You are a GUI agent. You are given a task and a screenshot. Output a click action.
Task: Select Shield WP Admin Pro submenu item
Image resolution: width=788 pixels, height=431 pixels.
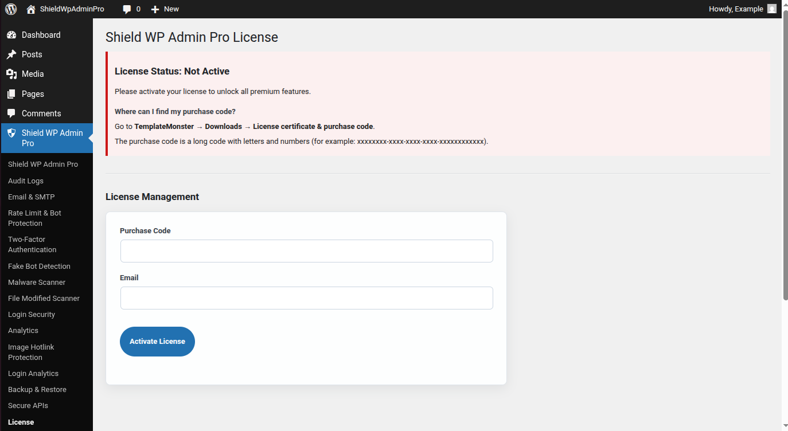coord(43,164)
